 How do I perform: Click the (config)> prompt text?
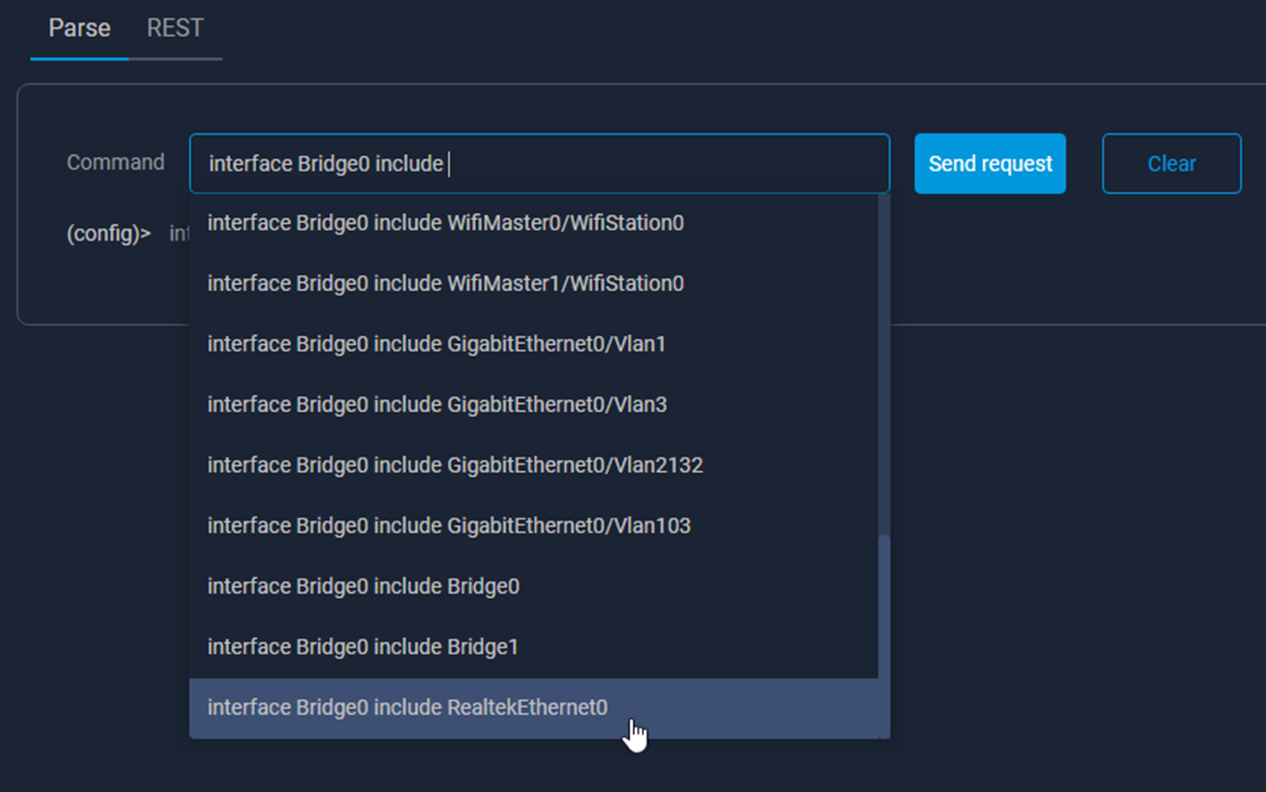click(x=109, y=234)
